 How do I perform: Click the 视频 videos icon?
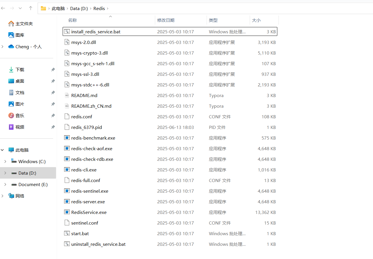[x=11, y=127]
